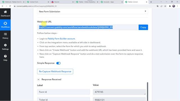Reload the page with the refresh icon
This screenshot has width=180, height=101.
tap(10, 6)
